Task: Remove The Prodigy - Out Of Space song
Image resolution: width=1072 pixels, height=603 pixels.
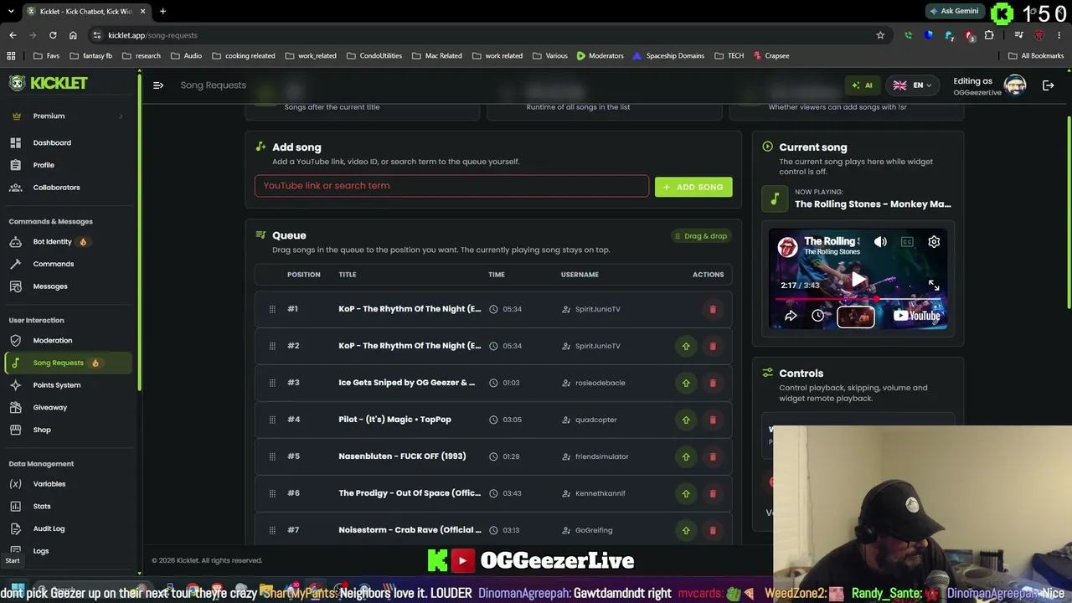Action: point(713,493)
